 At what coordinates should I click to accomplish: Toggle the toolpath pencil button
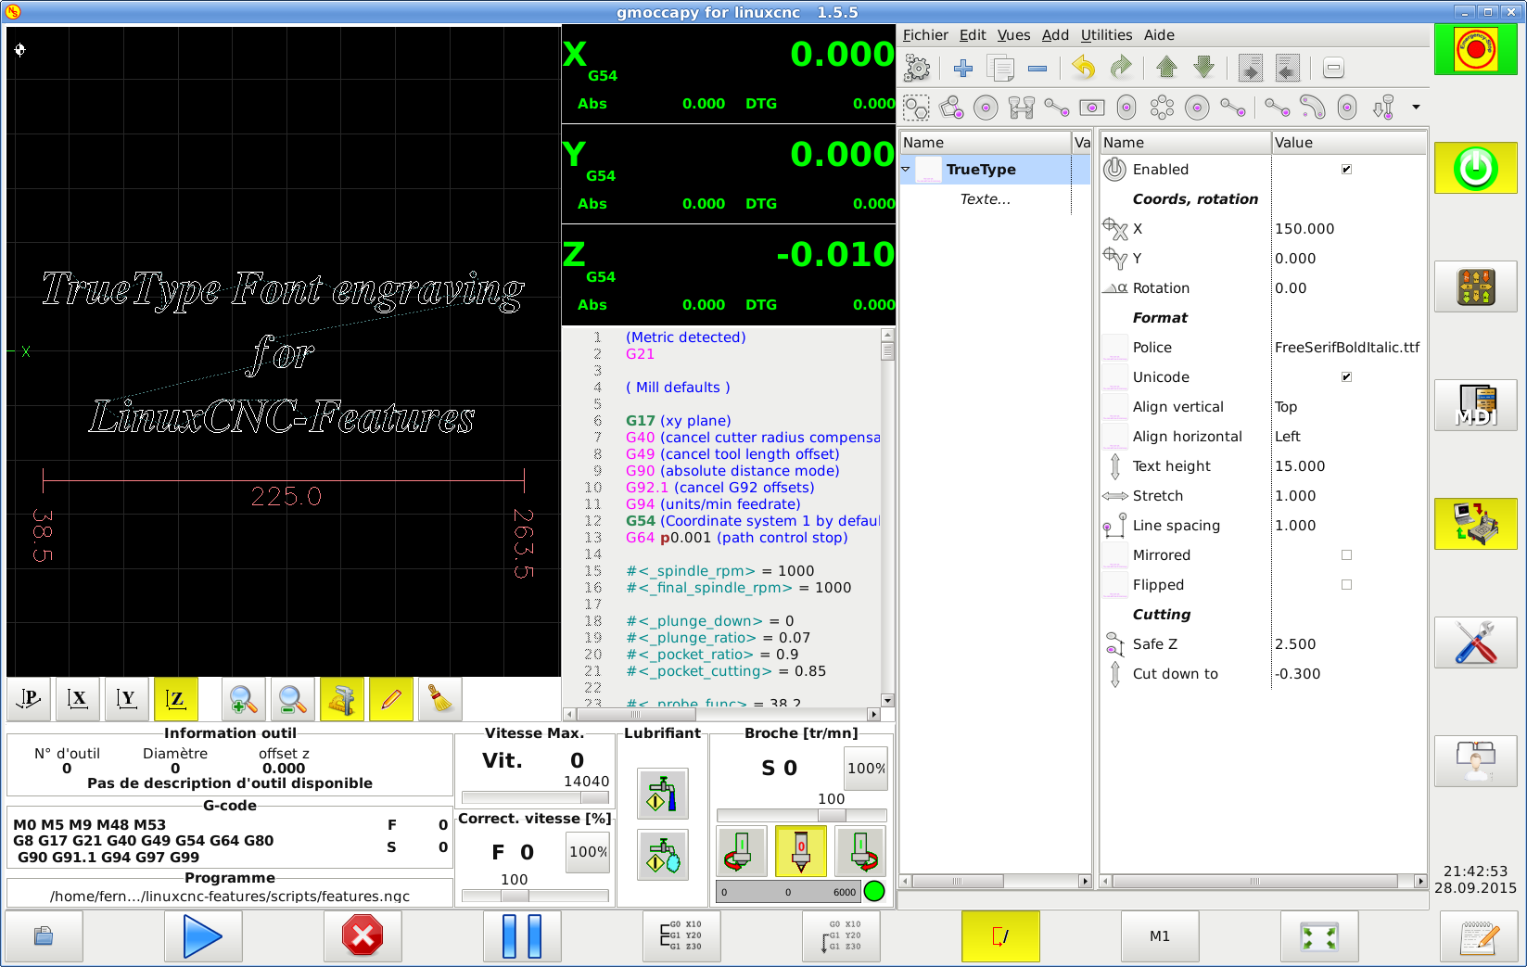(x=391, y=699)
